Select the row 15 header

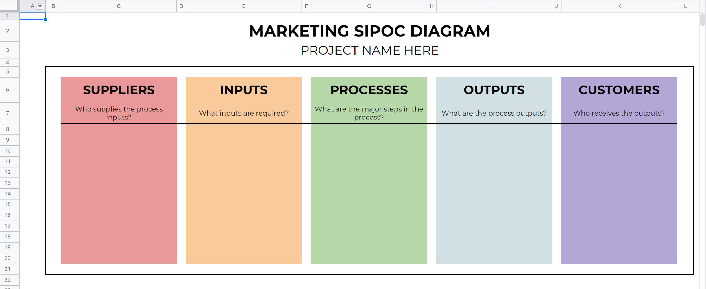8,204
